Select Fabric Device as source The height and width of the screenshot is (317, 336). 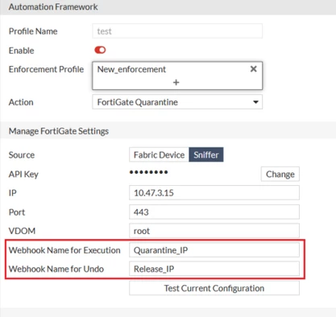pos(159,154)
